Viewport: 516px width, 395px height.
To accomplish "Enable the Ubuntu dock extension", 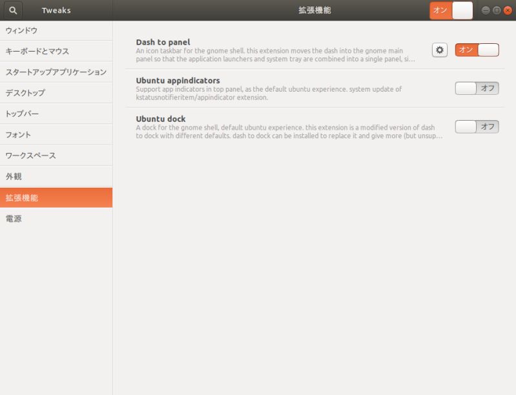I will pyautogui.click(x=477, y=127).
